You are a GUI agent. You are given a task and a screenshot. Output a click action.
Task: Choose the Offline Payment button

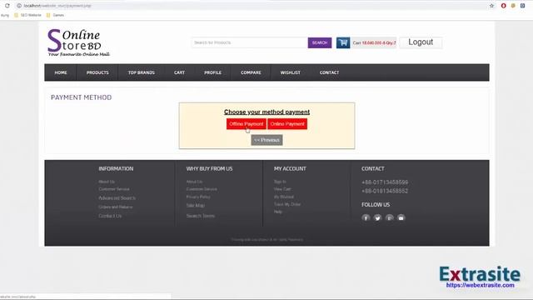(247, 124)
